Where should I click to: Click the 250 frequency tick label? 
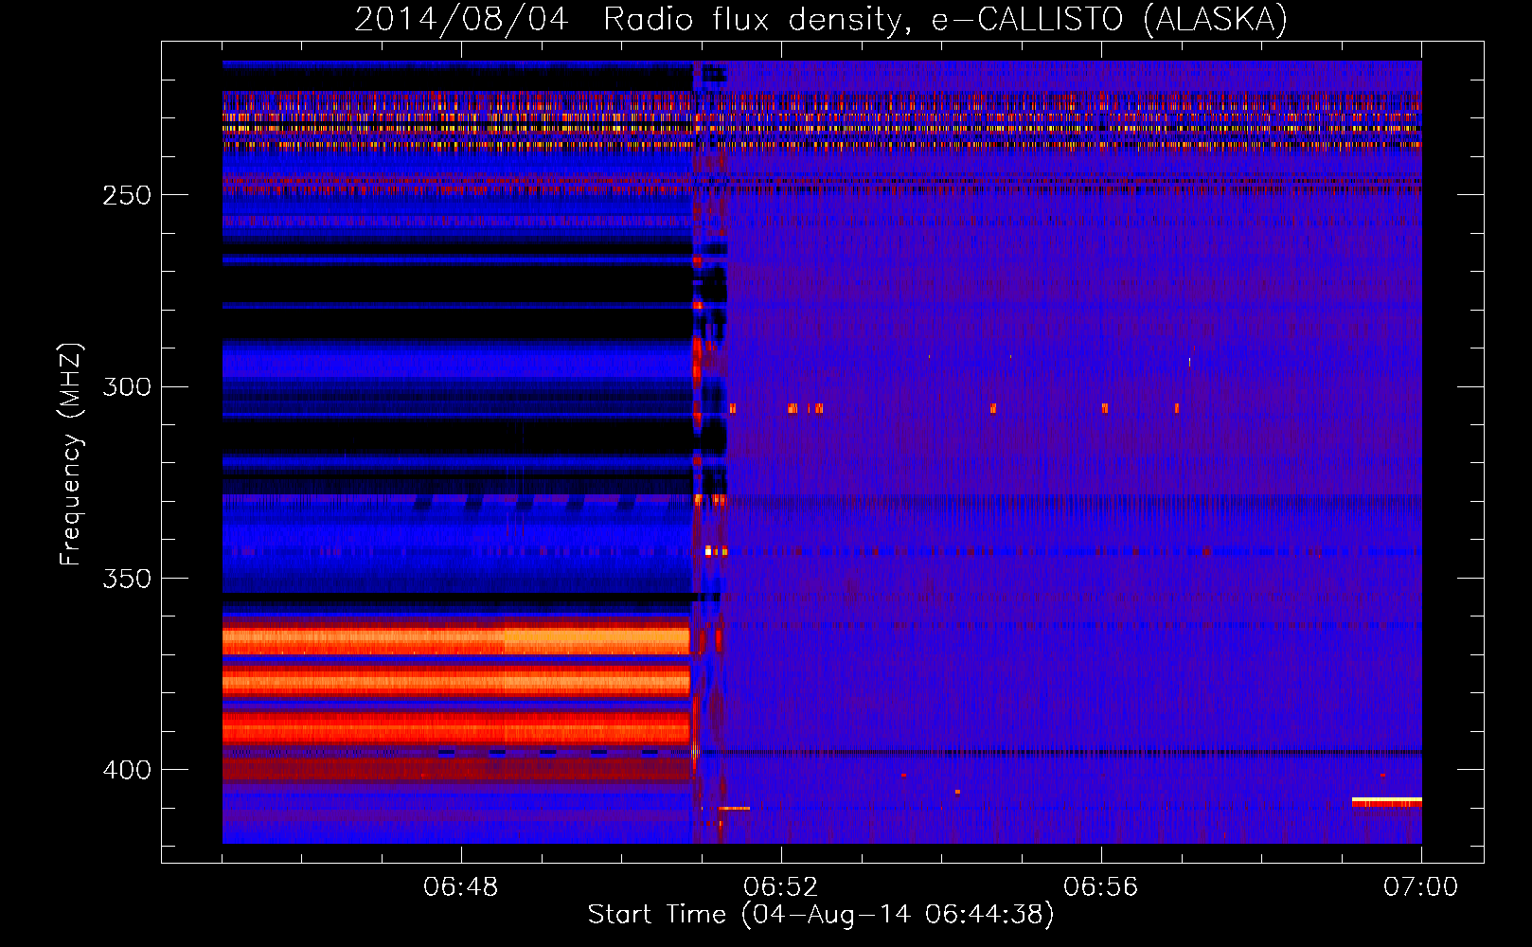127,195
